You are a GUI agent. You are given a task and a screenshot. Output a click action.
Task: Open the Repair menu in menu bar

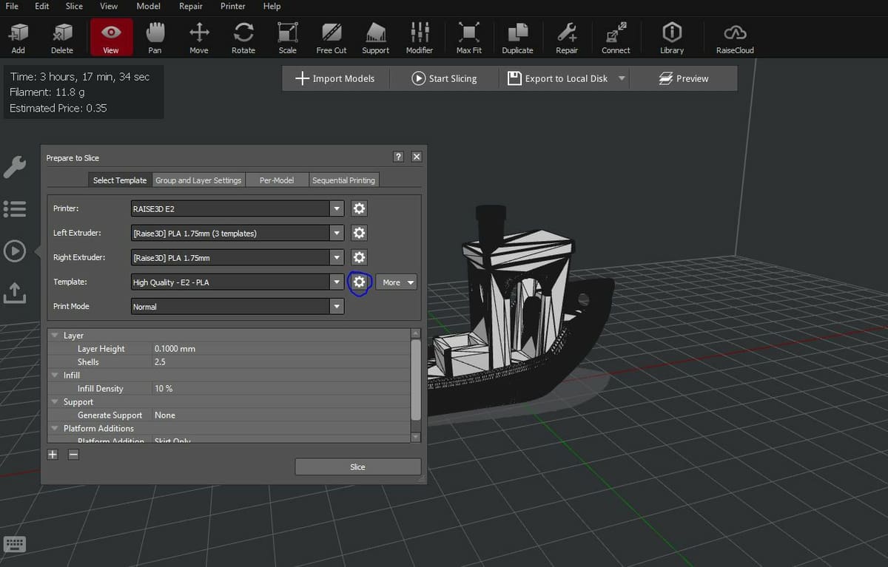[190, 6]
